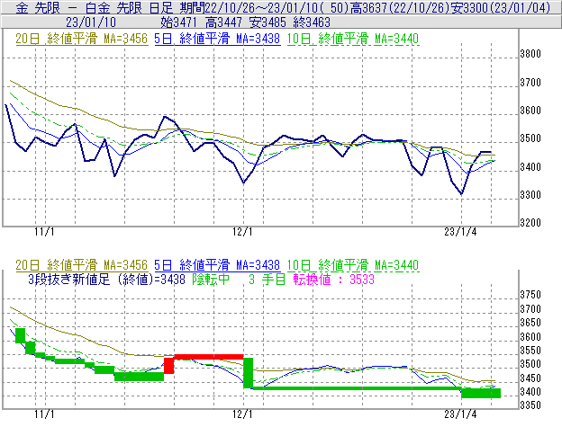Click the 3700 axis label in upper chart
562x427 pixels.
530,83
